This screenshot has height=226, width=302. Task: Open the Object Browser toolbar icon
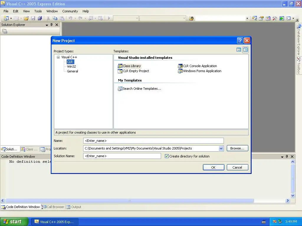(x=268, y=18)
